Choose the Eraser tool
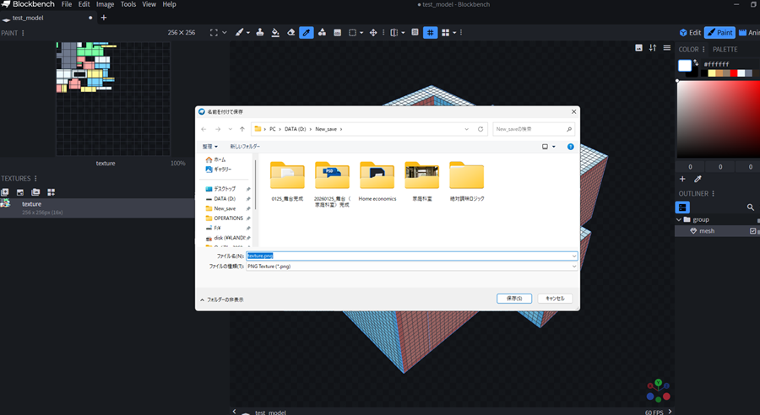Image resolution: width=760 pixels, height=415 pixels. [x=290, y=33]
